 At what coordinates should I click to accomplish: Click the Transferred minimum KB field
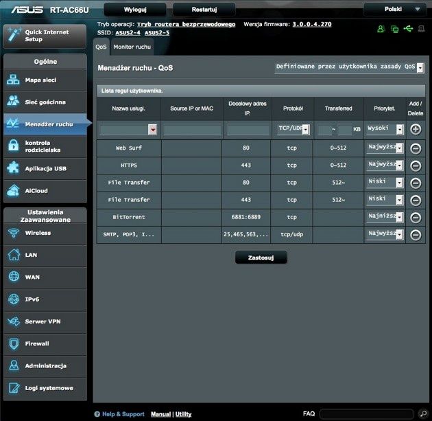pyautogui.click(x=324, y=129)
